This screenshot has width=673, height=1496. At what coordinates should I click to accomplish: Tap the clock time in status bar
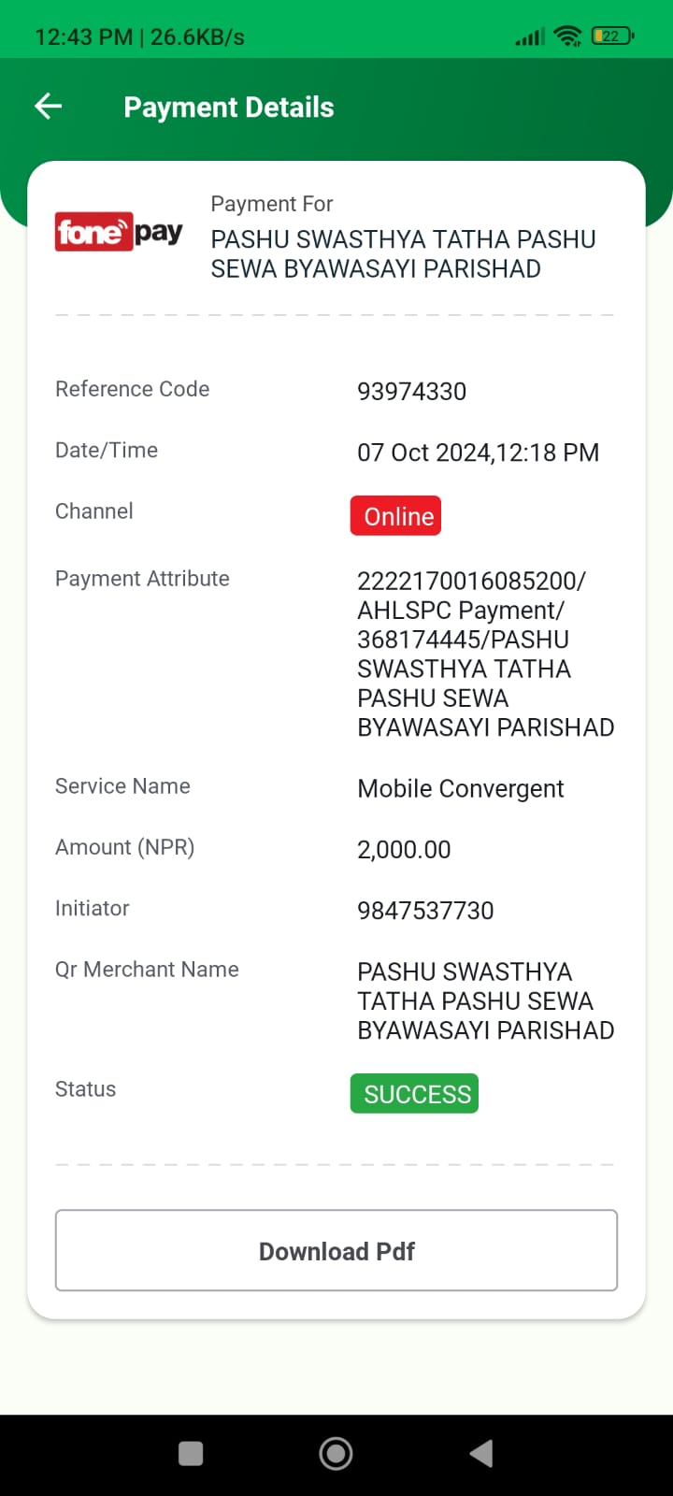click(x=84, y=37)
